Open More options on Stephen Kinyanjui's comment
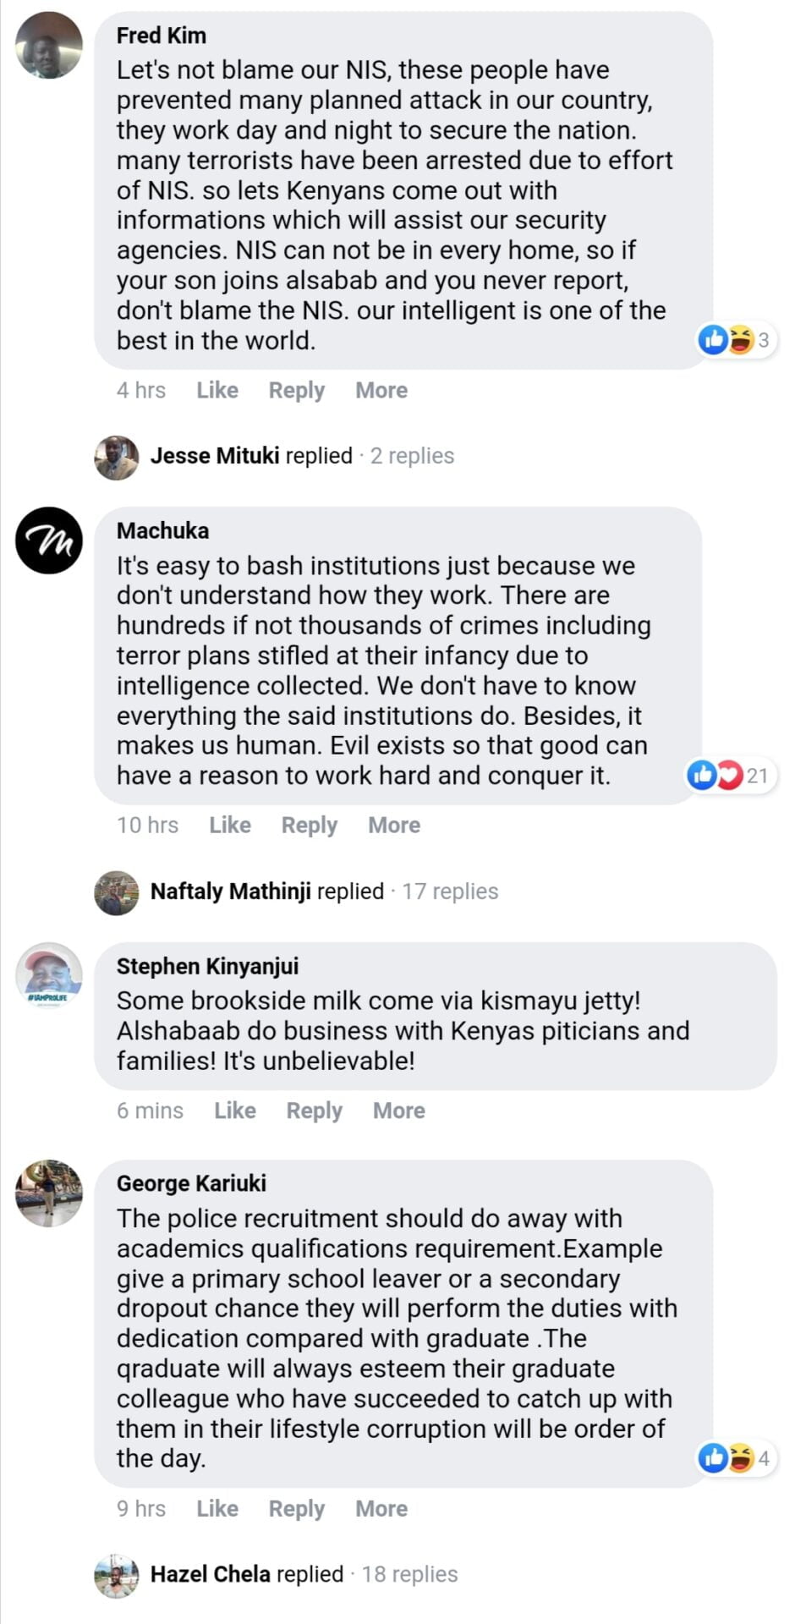This screenshot has height=1624, width=795. (x=399, y=1111)
